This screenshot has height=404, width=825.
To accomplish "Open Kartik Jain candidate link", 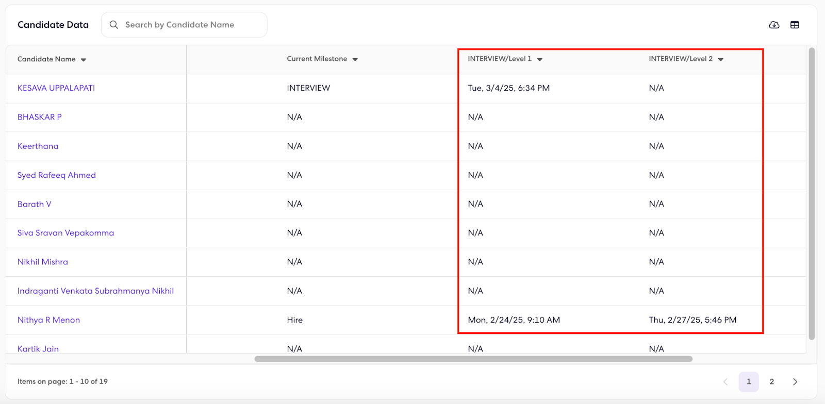I will pos(38,349).
